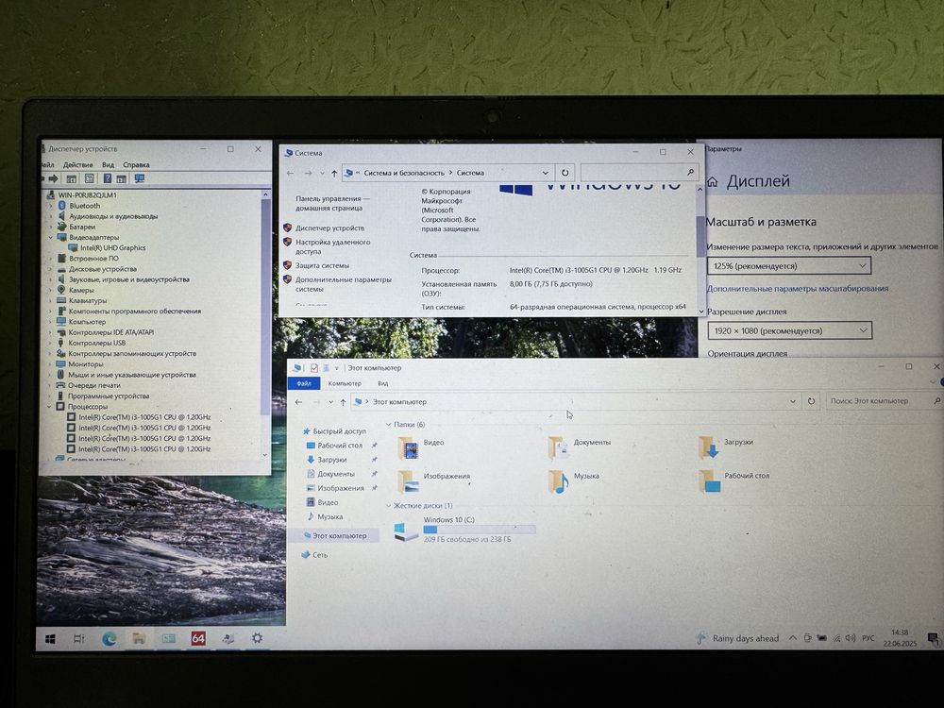Click the home icon in Settings
The width and height of the screenshot is (944, 708).
coord(712,182)
